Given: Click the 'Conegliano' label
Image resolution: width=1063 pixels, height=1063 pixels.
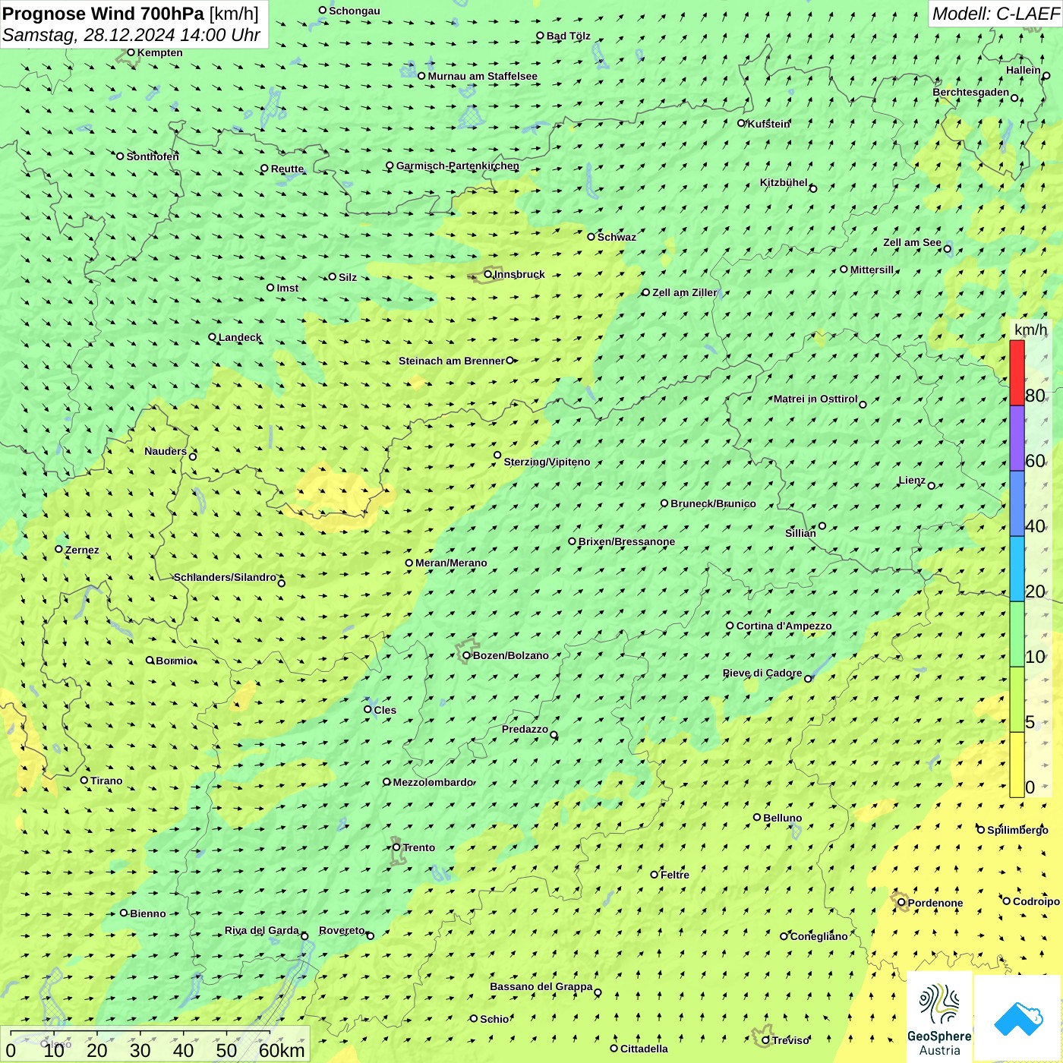Looking at the screenshot, I should click(x=819, y=936).
